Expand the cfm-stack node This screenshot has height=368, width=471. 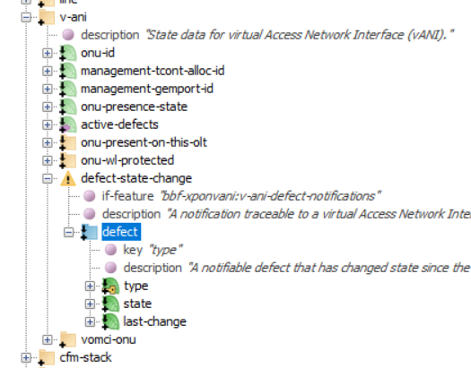pos(26,357)
